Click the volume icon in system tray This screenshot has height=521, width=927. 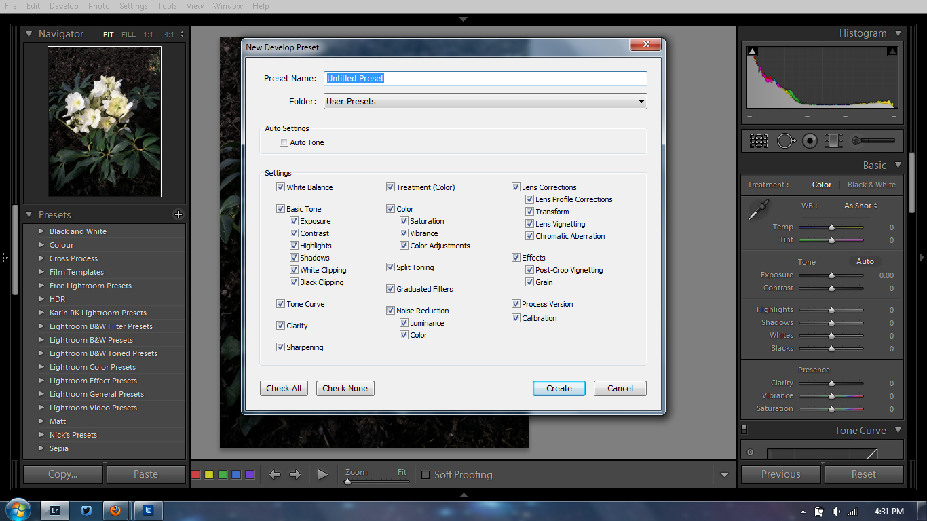[x=836, y=512]
